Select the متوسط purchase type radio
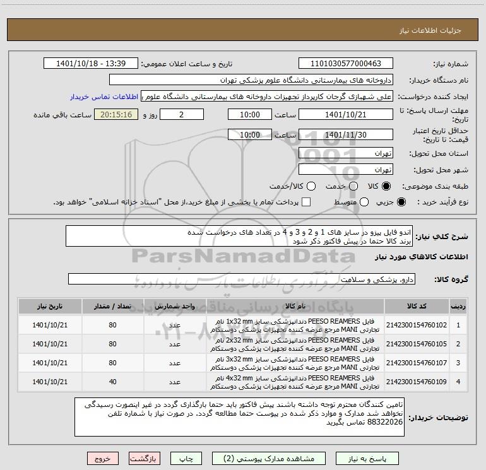486x470 pixels. pyautogui.click(x=364, y=202)
